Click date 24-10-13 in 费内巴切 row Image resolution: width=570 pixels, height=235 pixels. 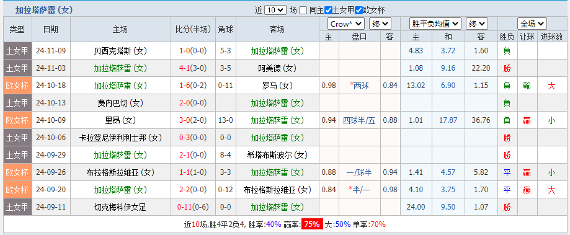[51, 103]
